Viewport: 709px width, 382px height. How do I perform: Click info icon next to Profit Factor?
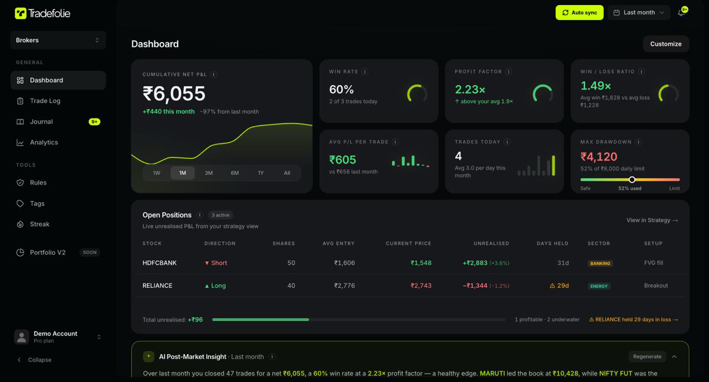coord(508,71)
